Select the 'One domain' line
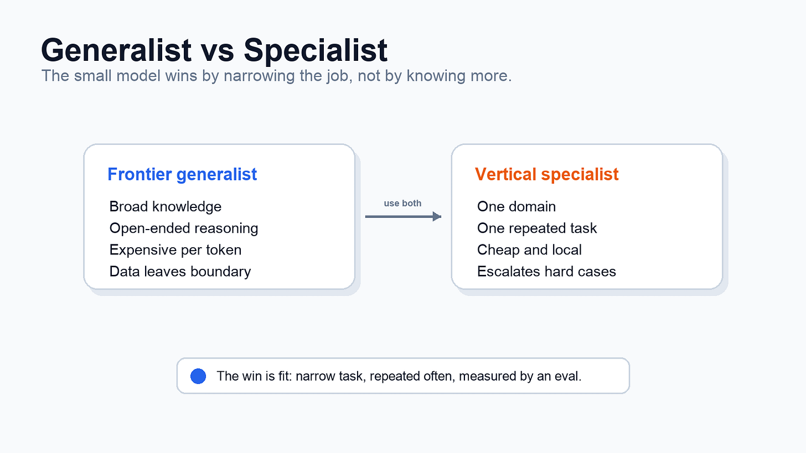This screenshot has width=806, height=453. click(x=516, y=206)
